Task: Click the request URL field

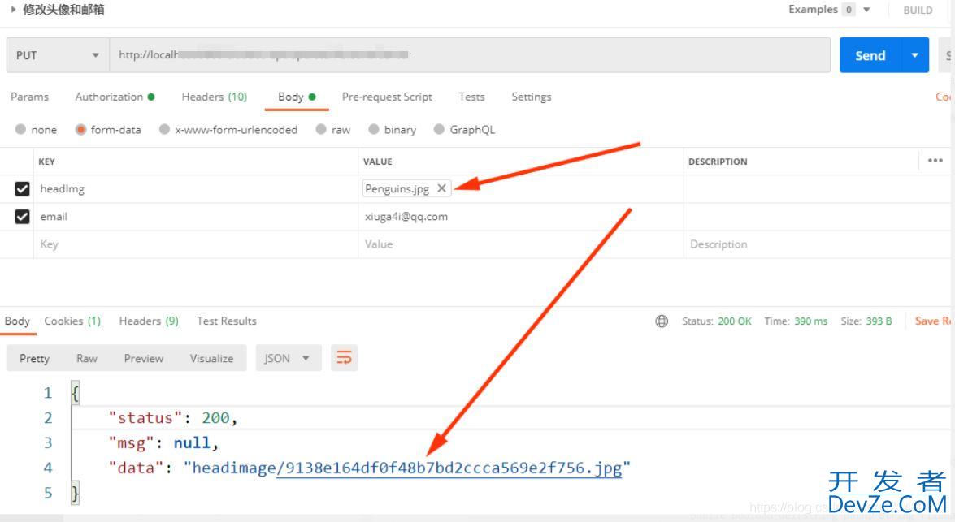Action: [470, 55]
